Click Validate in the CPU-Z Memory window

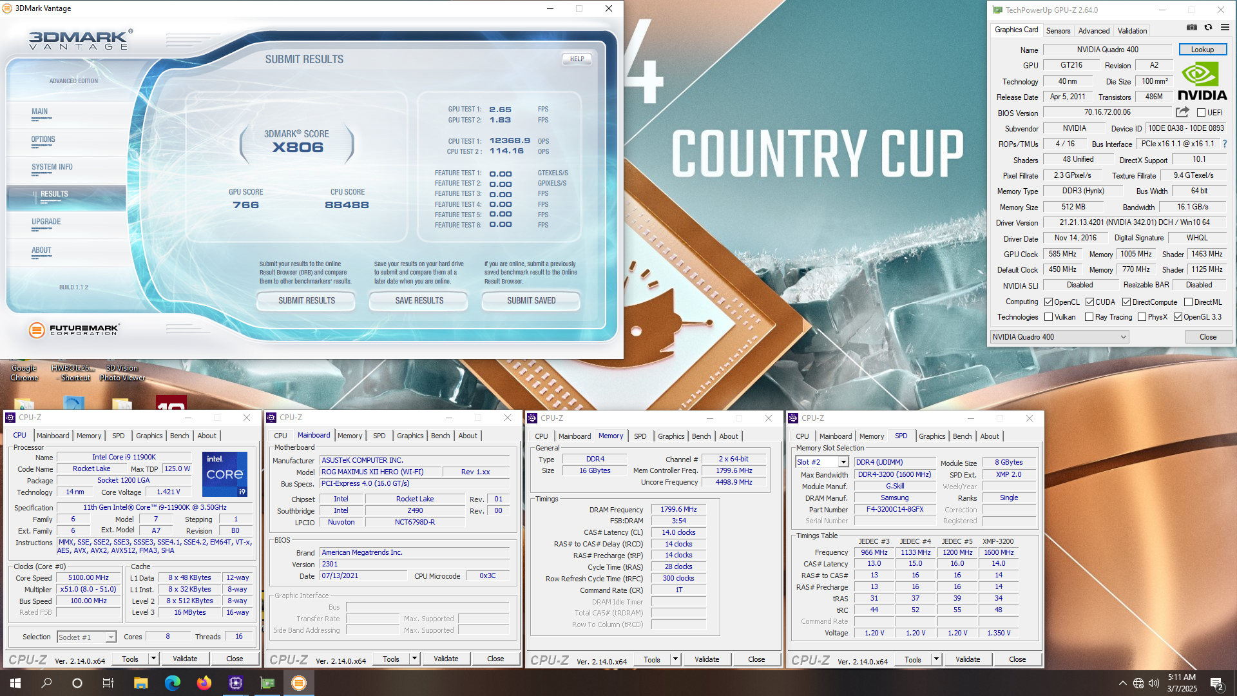707,659
